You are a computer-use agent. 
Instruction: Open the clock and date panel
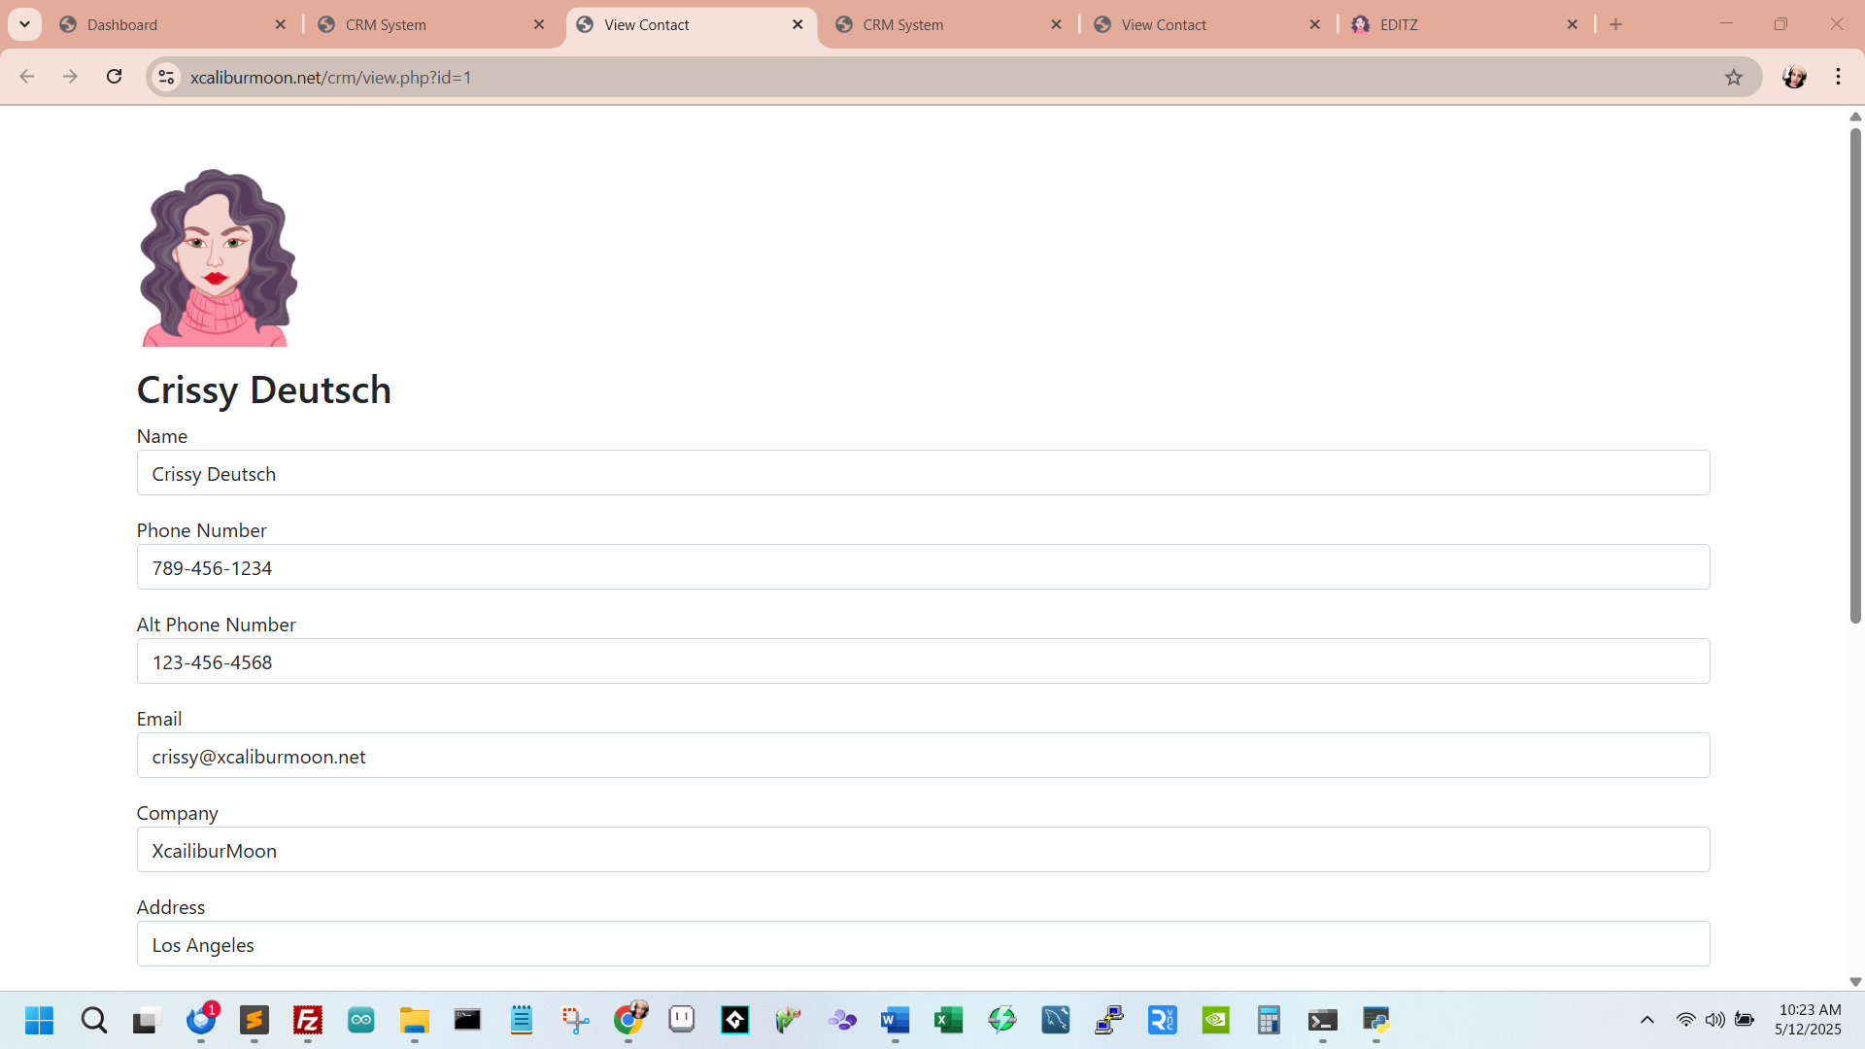1809,1020
